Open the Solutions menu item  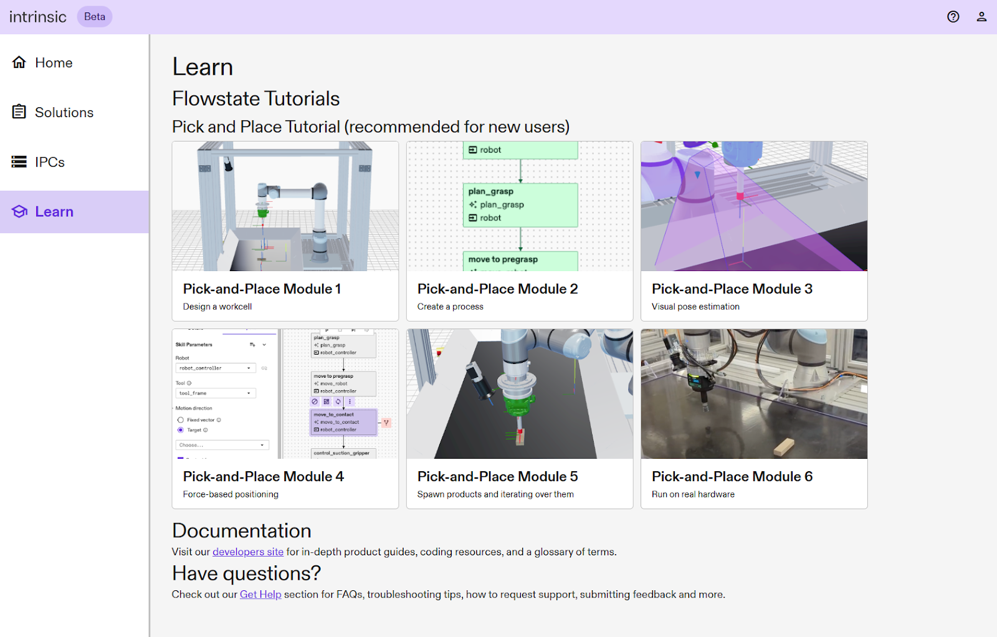pos(64,113)
